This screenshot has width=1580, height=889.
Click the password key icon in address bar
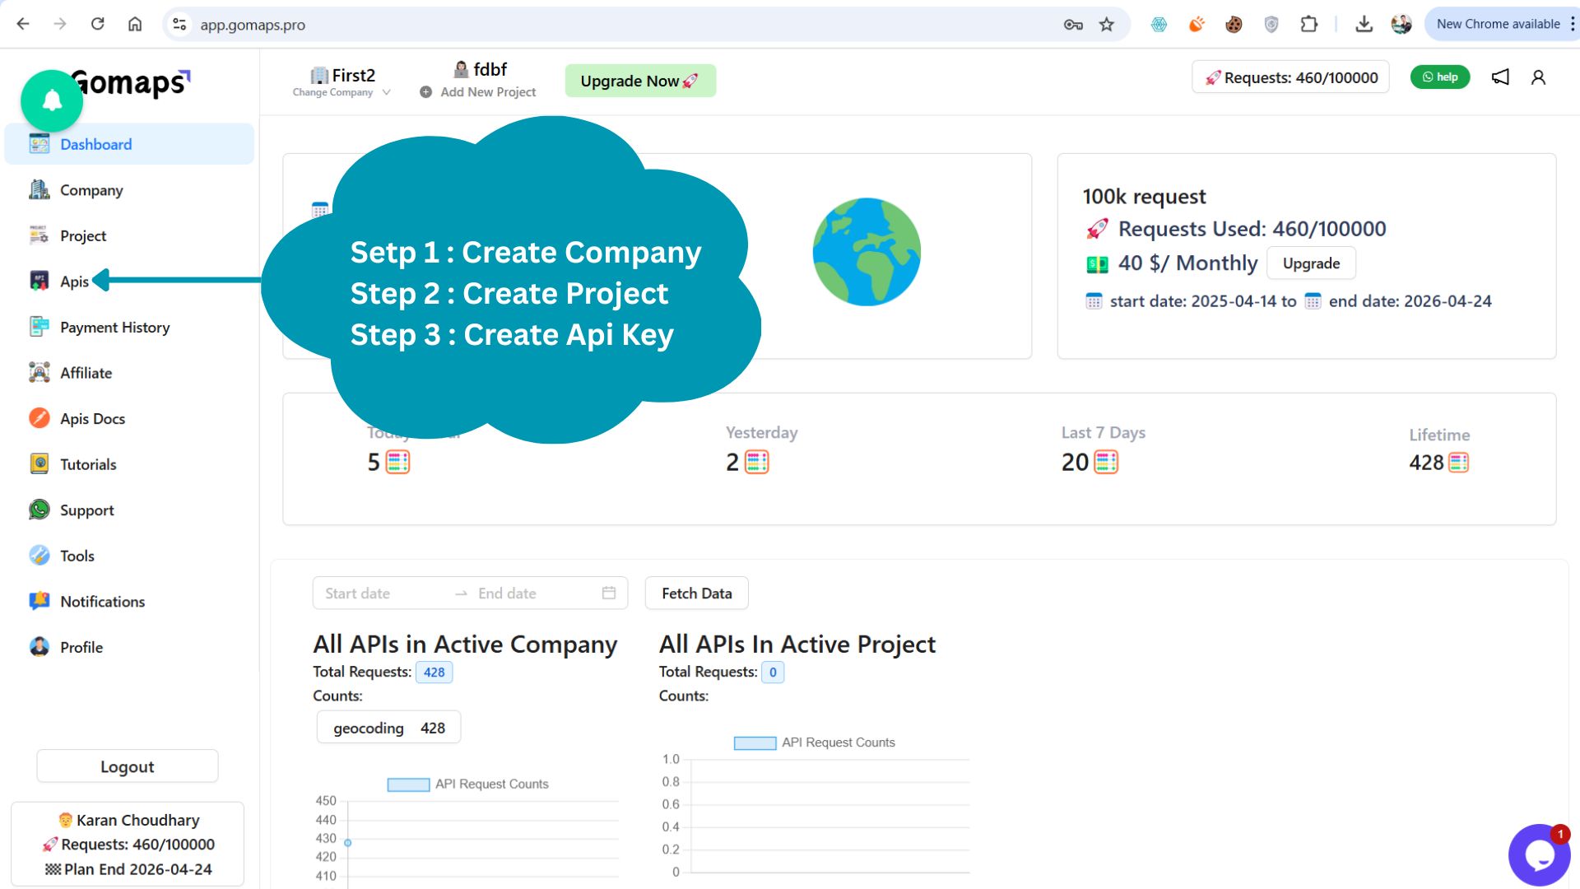point(1073,25)
